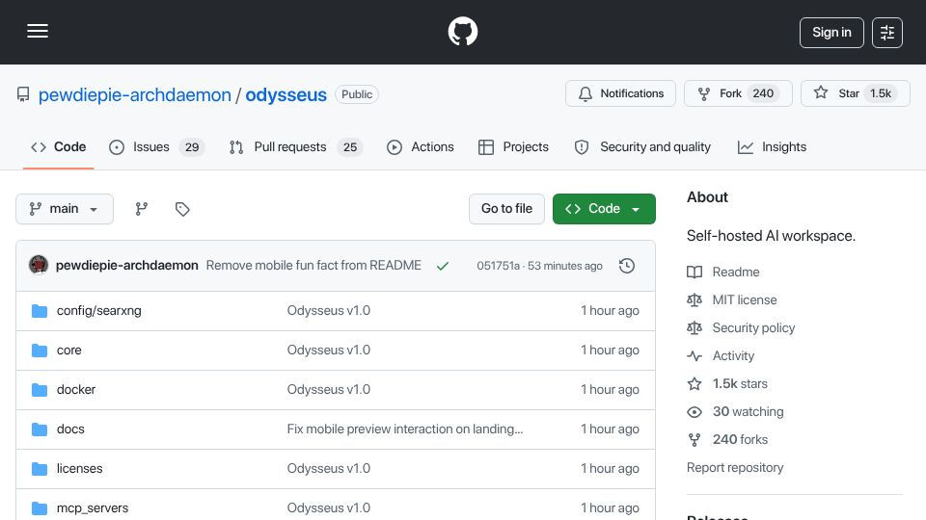Image resolution: width=926 pixels, height=520 pixels.
Task: Click the Sign in button
Action: click(x=831, y=33)
